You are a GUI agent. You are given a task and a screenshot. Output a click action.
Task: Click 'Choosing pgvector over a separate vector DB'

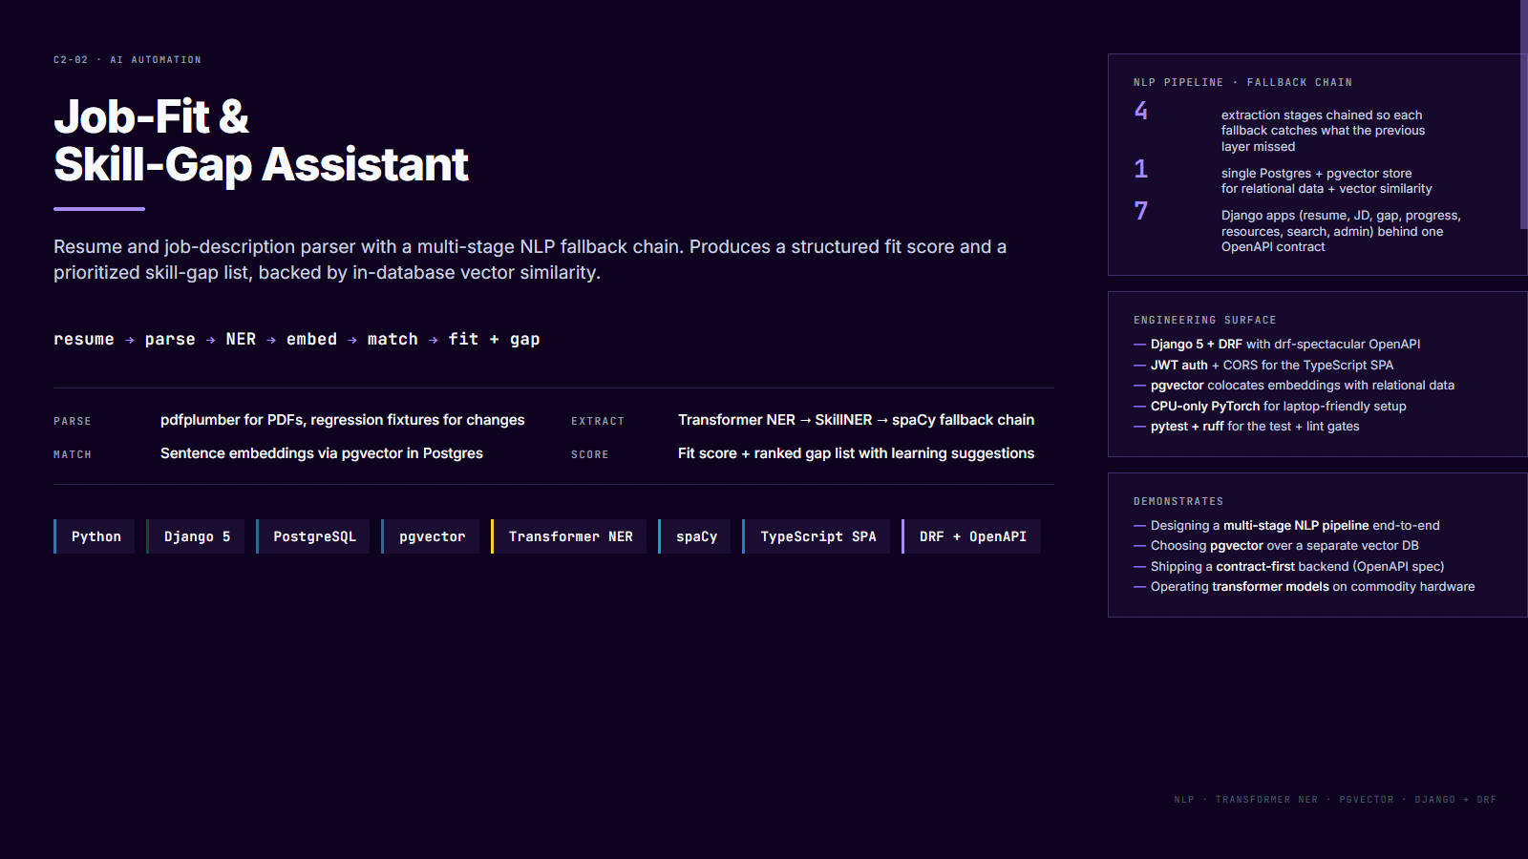point(1276,546)
